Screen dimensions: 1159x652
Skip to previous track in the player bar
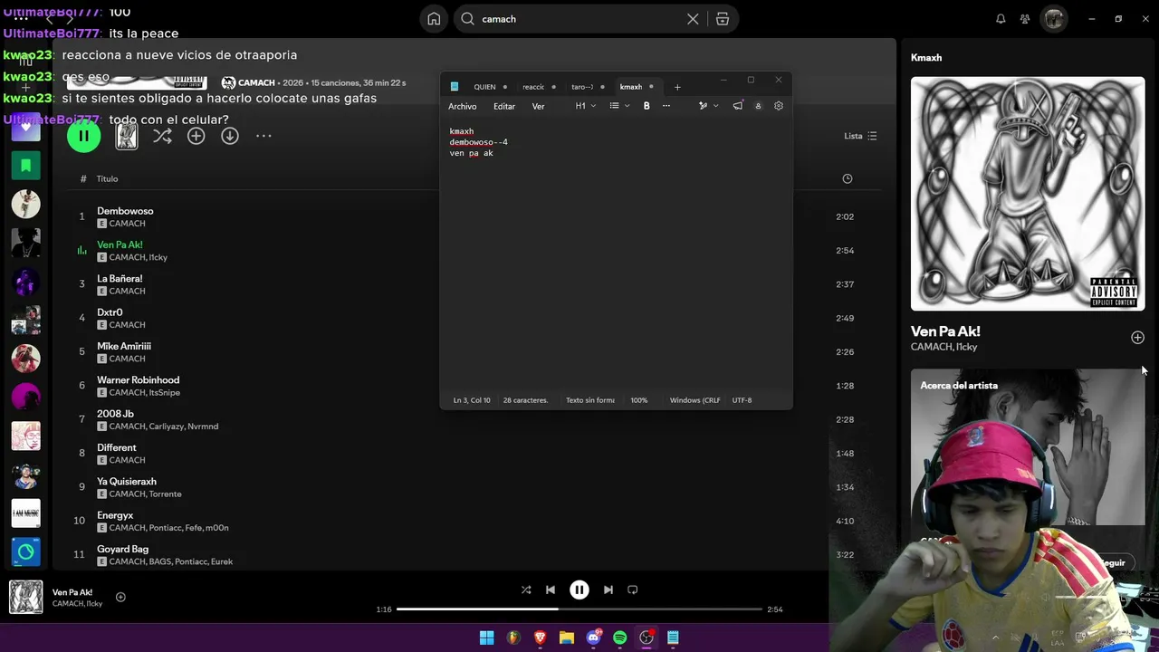[x=551, y=590]
